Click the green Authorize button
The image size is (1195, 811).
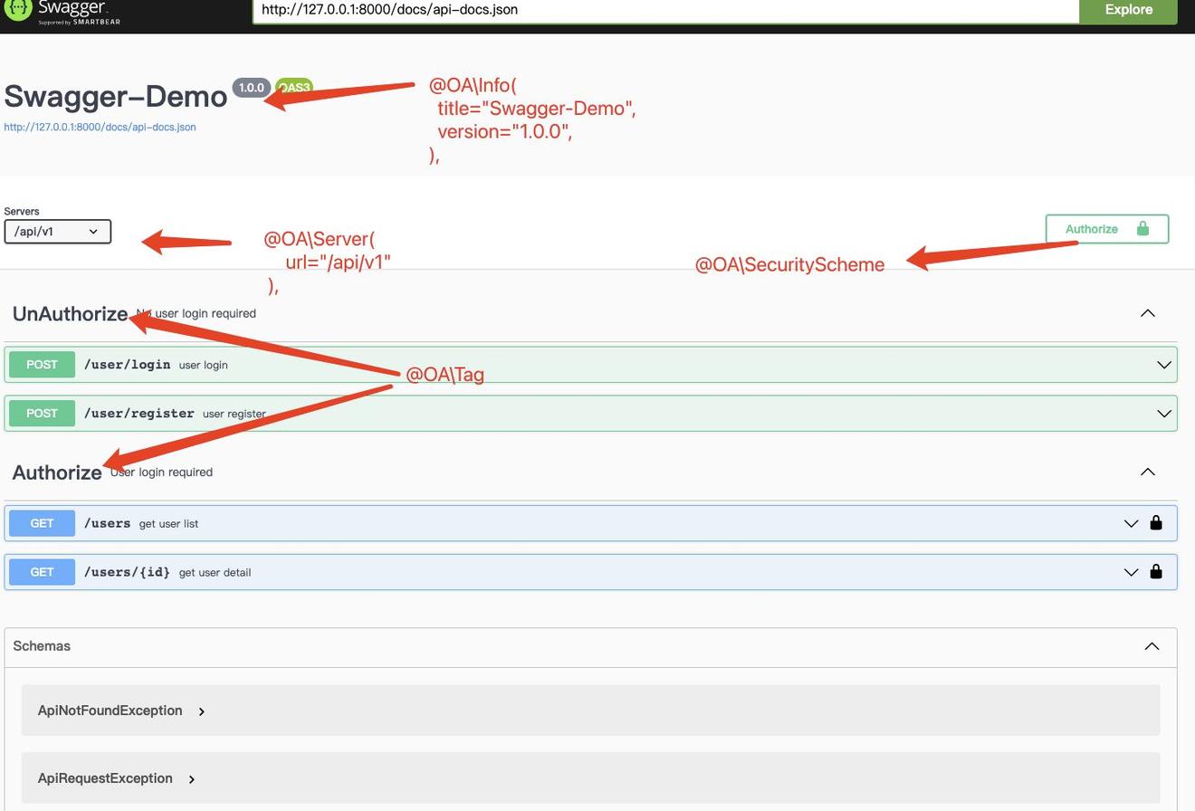1106,229
